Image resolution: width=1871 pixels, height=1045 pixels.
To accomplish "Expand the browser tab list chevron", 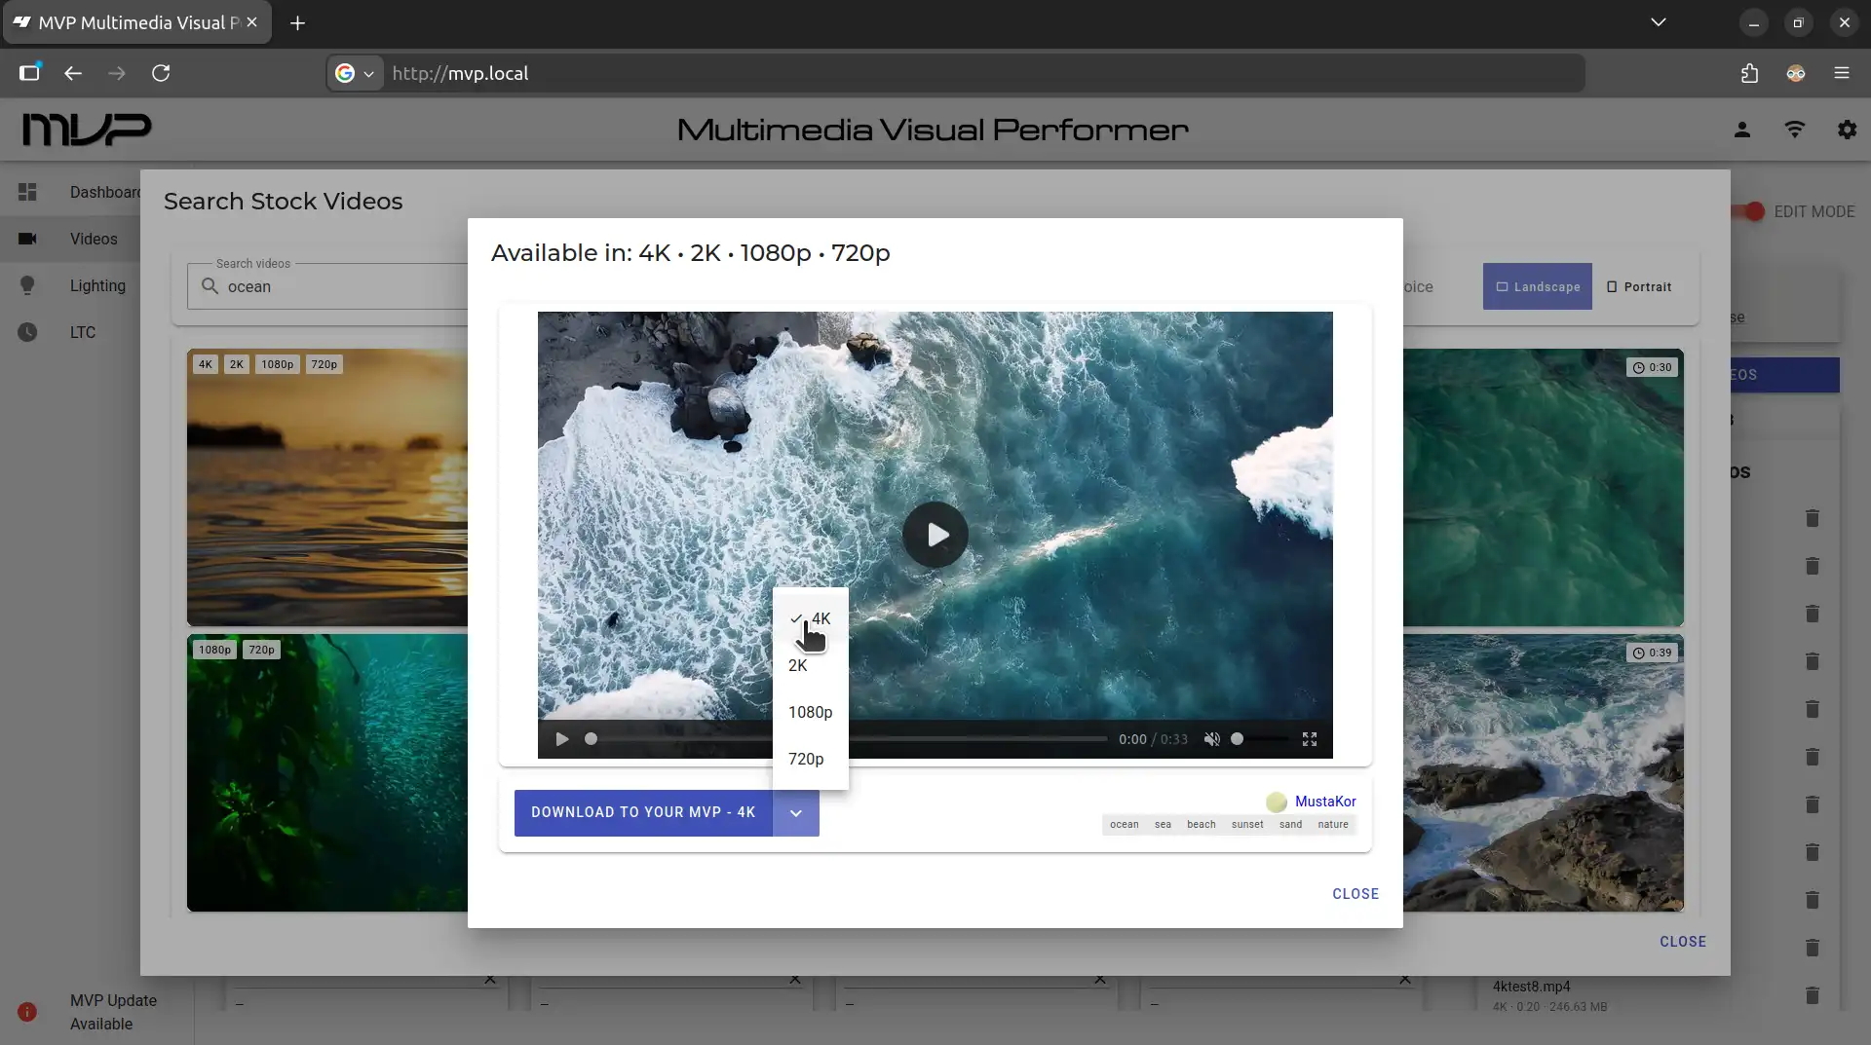I will coord(1658,22).
